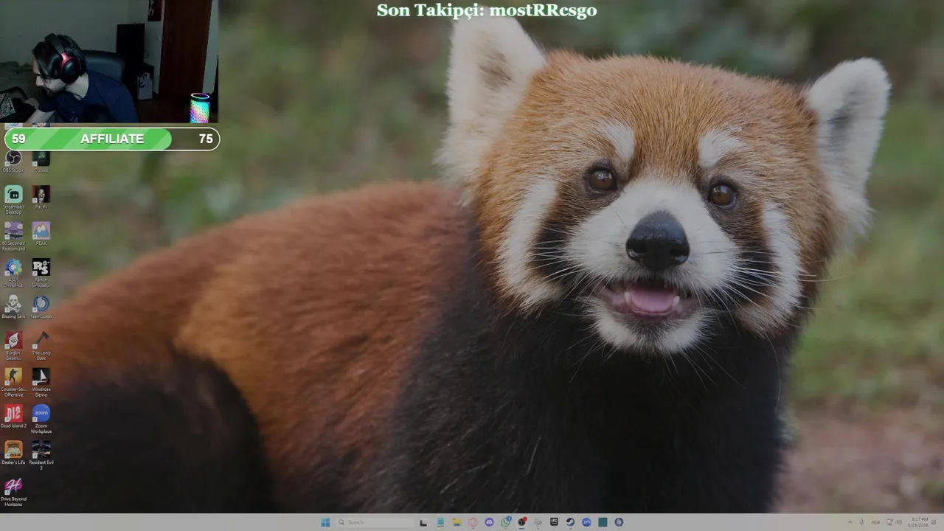This screenshot has width=944, height=531.
Task: Click the green AFFILIATE progress bar
Action: 112,139
